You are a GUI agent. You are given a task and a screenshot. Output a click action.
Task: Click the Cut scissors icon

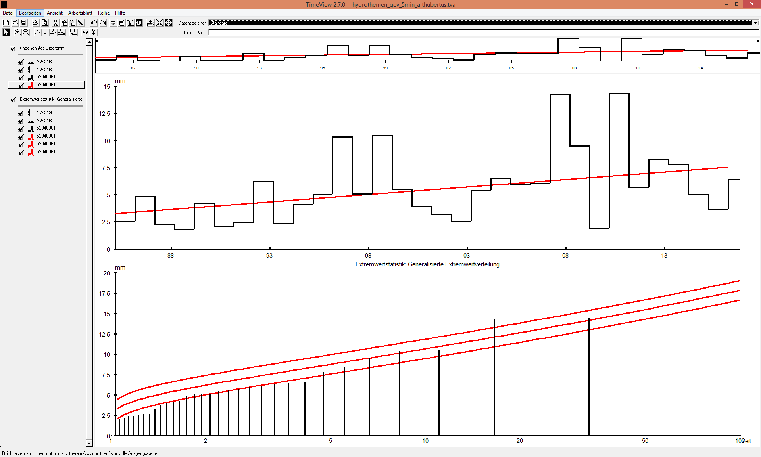tap(56, 23)
